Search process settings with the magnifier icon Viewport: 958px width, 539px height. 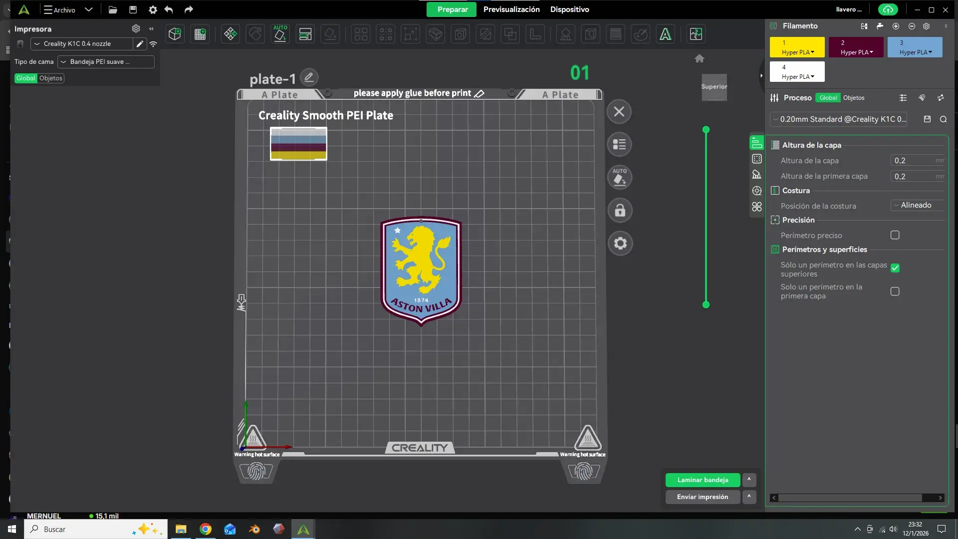tap(943, 119)
